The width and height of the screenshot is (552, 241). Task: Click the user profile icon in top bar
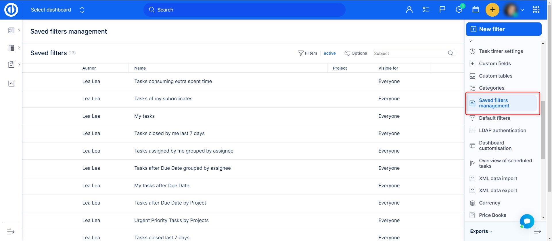tap(409, 10)
